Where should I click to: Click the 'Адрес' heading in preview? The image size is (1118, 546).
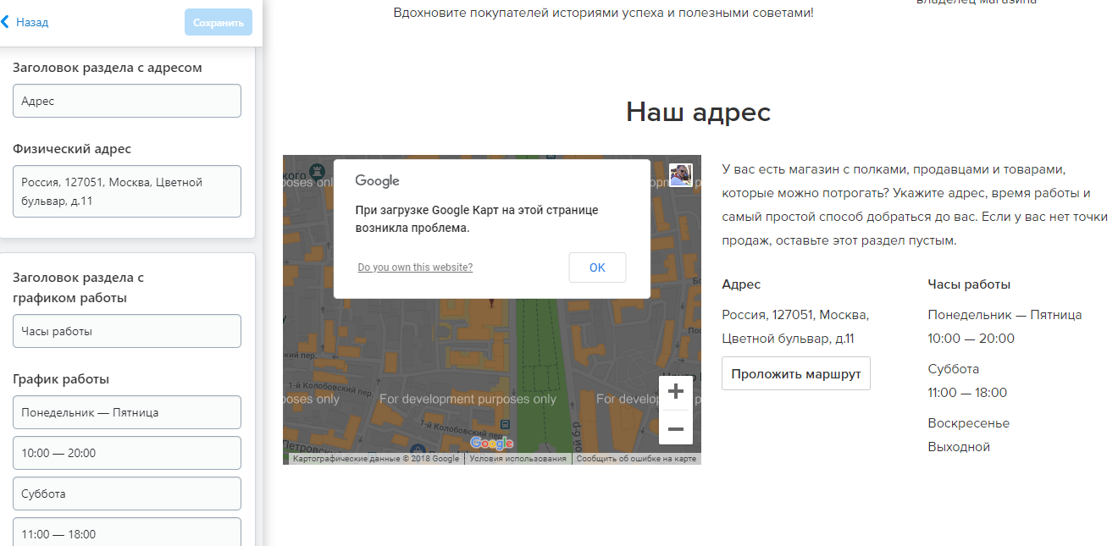coord(741,284)
